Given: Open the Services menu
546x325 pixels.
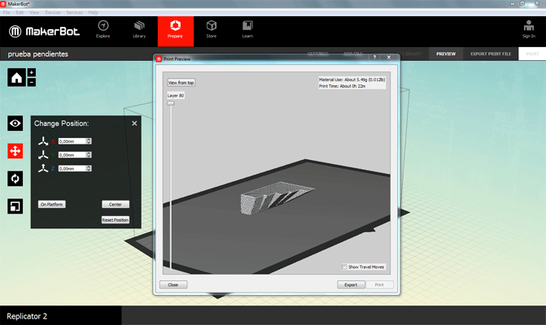Looking at the screenshot, I should tap(74, 12).
